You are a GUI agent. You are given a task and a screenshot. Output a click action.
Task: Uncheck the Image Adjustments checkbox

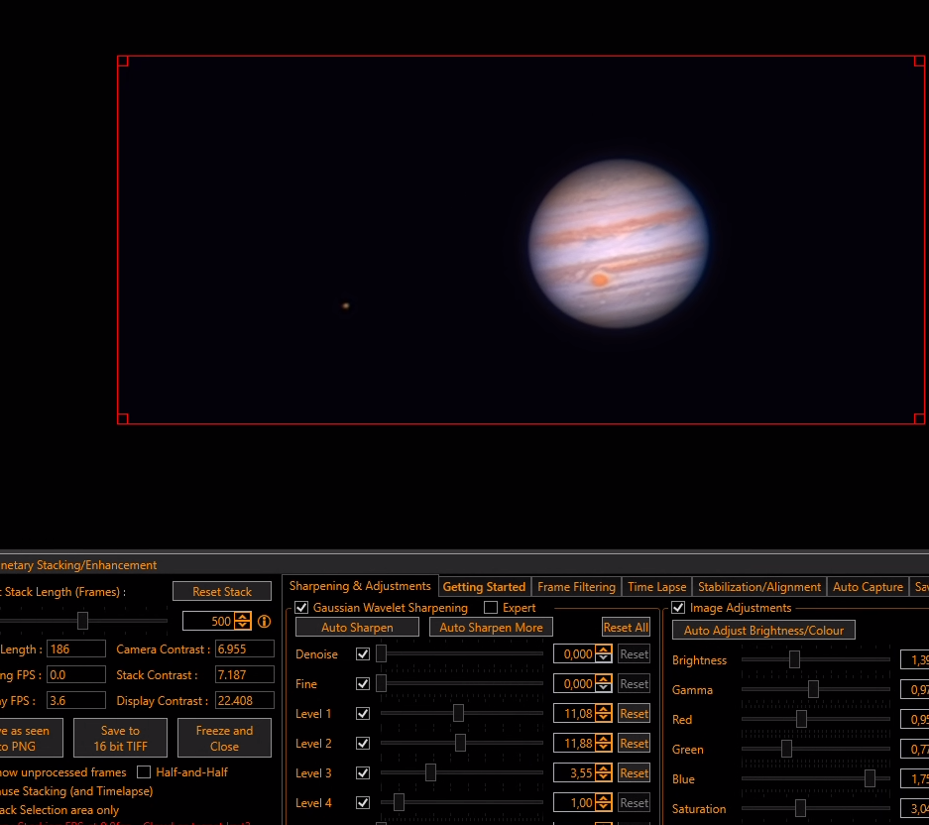[x=678, y=608]
